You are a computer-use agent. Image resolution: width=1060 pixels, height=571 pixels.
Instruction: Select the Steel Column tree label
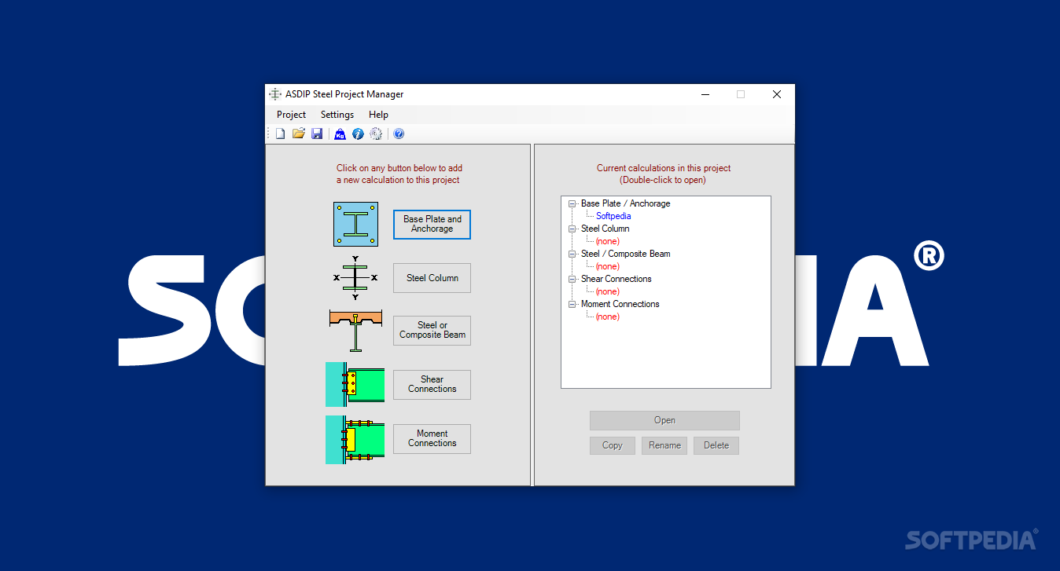(x=605, y=229)
